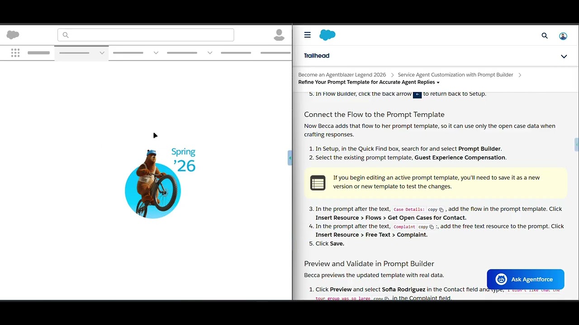Click the note icon in the yellow callout
Viewport: 579px width, 325px height.
click(x=318, y=183)
